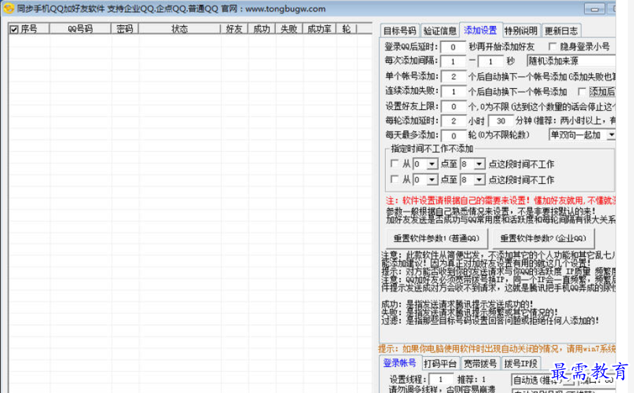Click the QQ号码 column header
The height and width of the screenshot is (393, 634).
(x=80, y=29)
